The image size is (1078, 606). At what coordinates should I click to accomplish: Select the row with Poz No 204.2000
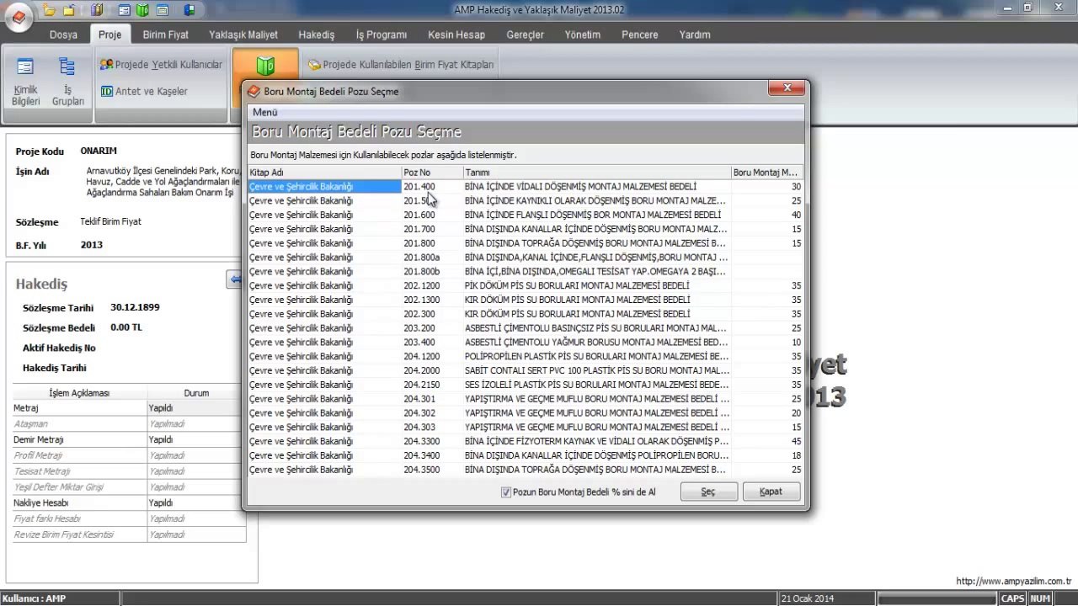click(x=526, y=370)
